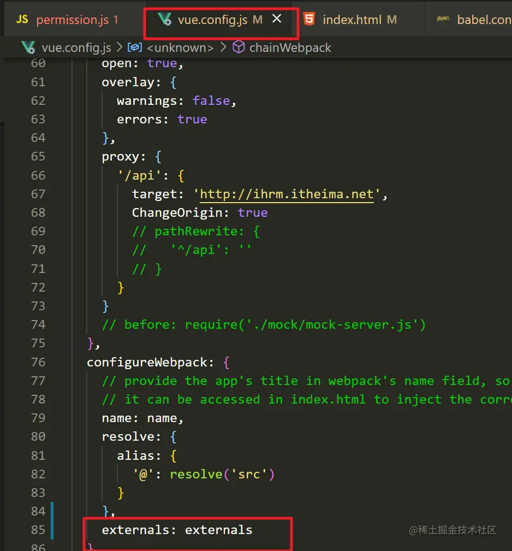Image resolution: width=512 pixels, height=551 pixels.
Task: Click line number 65 in the gutter
Action: pos(38,156)
